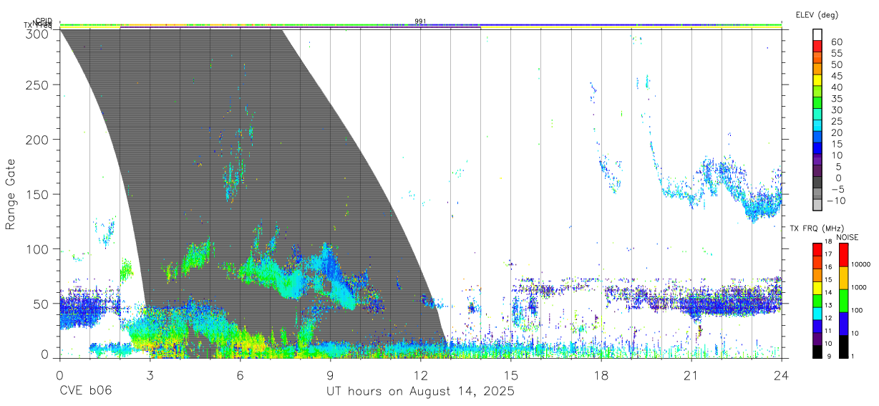The image size is (879, 406).
Task: Click the '12' tick on UT hours axis
Action: pyautogui.click(x=420, y=376)
